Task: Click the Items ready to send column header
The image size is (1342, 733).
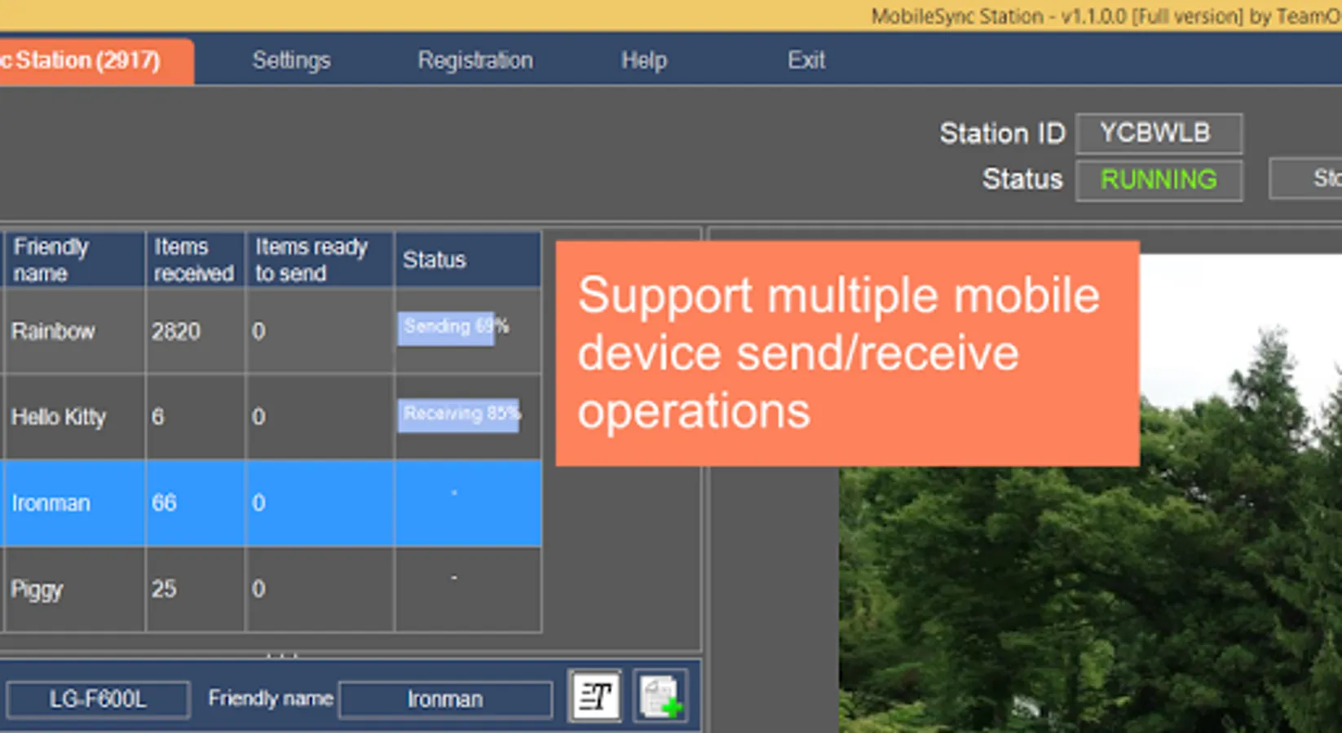Action: (x=320, y=260)
